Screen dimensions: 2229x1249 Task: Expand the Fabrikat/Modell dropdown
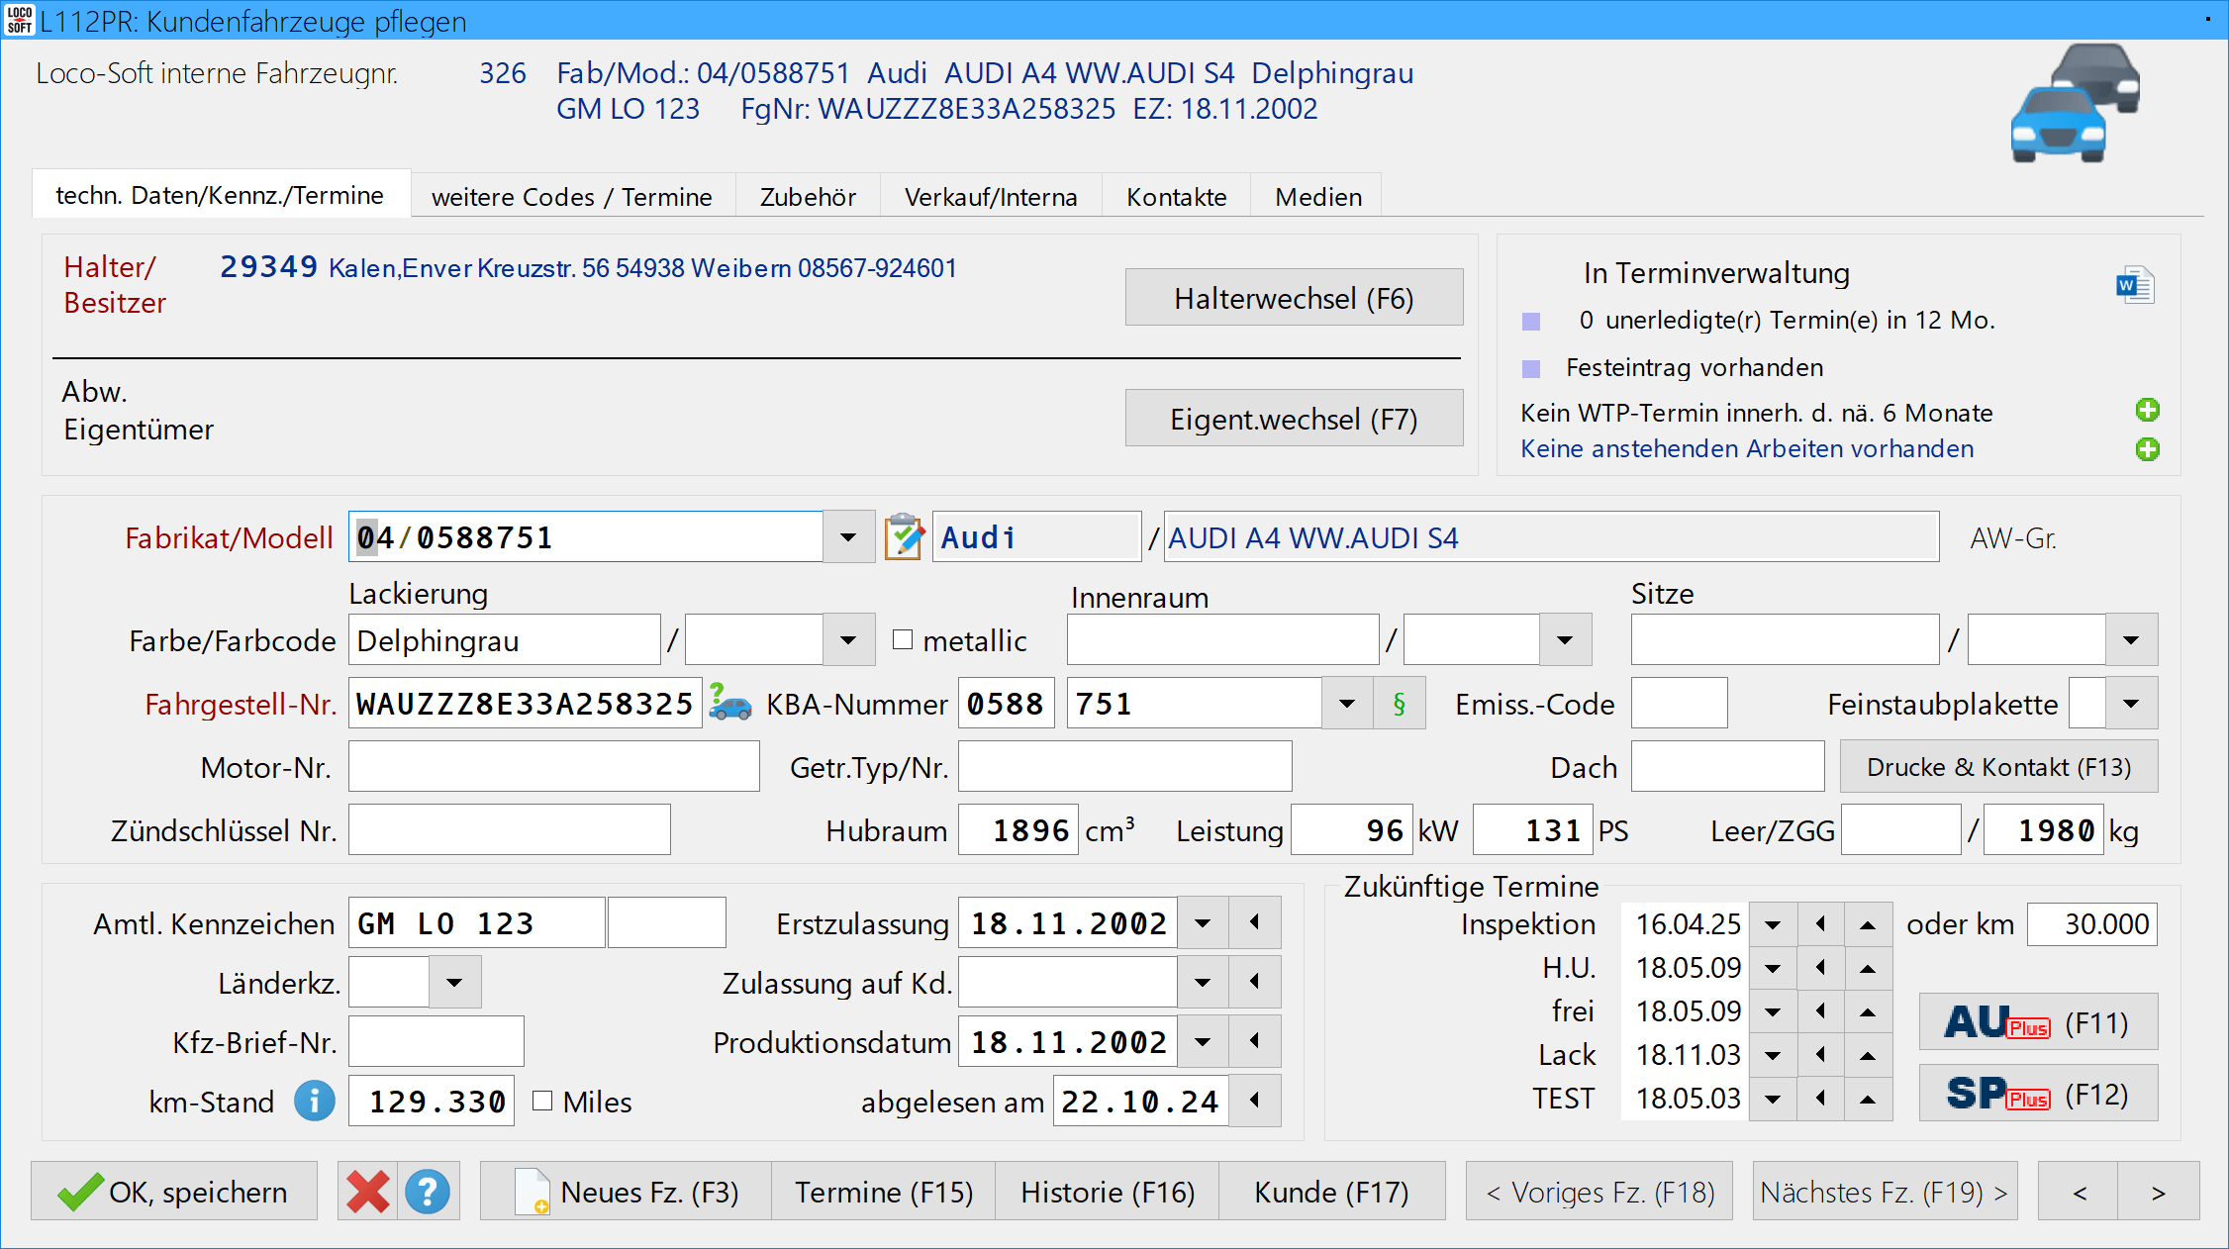click(x=848, y=537)
